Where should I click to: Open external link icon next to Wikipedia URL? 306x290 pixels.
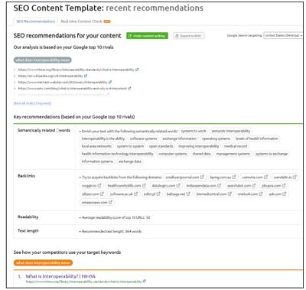tap(86, 76)
